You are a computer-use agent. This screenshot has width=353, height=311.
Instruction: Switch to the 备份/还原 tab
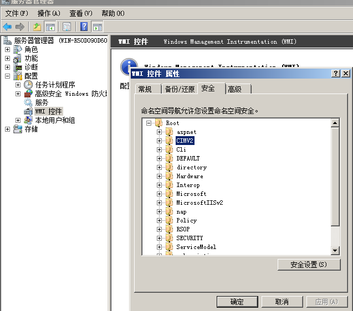tap(180, 89)
